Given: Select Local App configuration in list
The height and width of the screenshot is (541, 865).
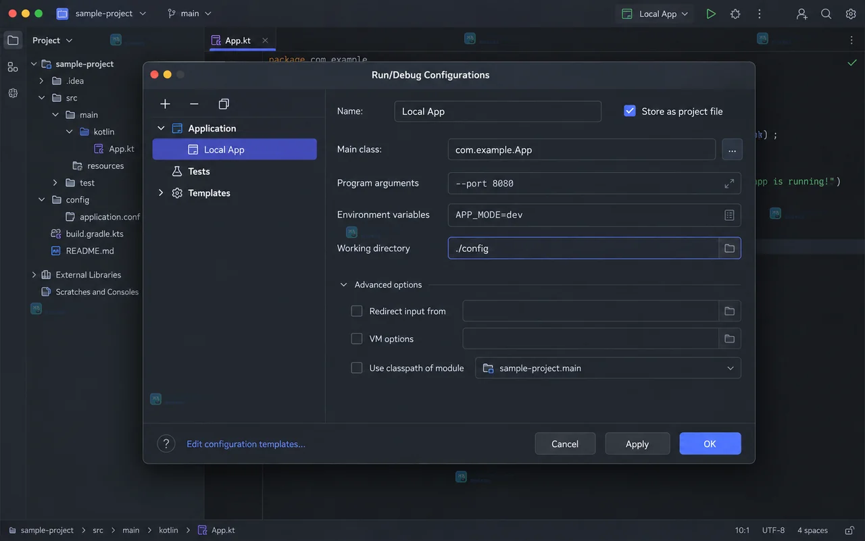Looking at the screenshot, I should (234, 150).
